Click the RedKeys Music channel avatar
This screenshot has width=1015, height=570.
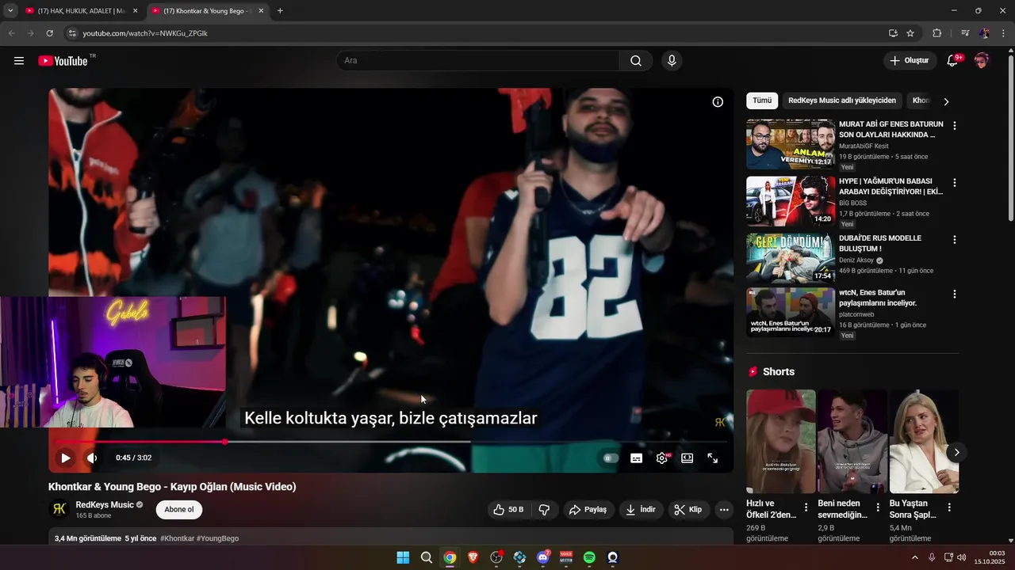(x=59, y=510)
